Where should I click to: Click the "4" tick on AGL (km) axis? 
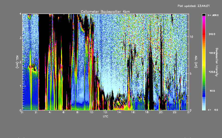(21, 14)
